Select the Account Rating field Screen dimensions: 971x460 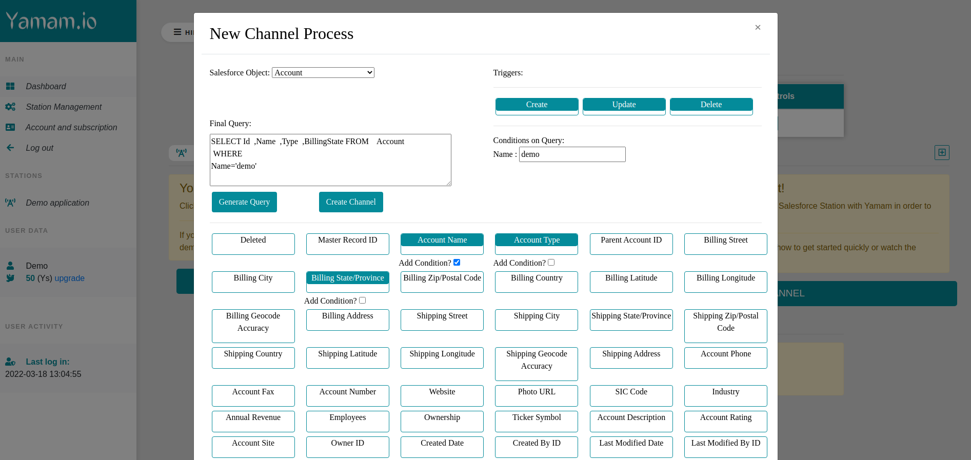tap(726, 421)
